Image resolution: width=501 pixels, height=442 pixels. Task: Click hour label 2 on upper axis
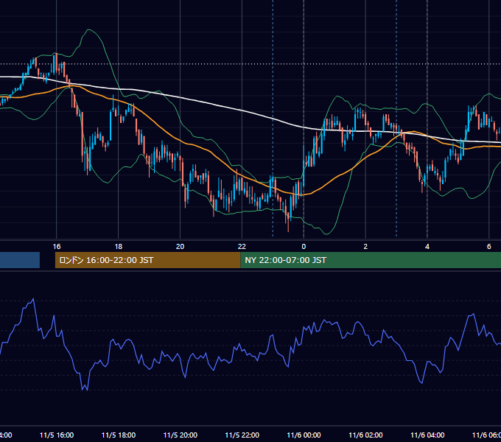[365, 246]
